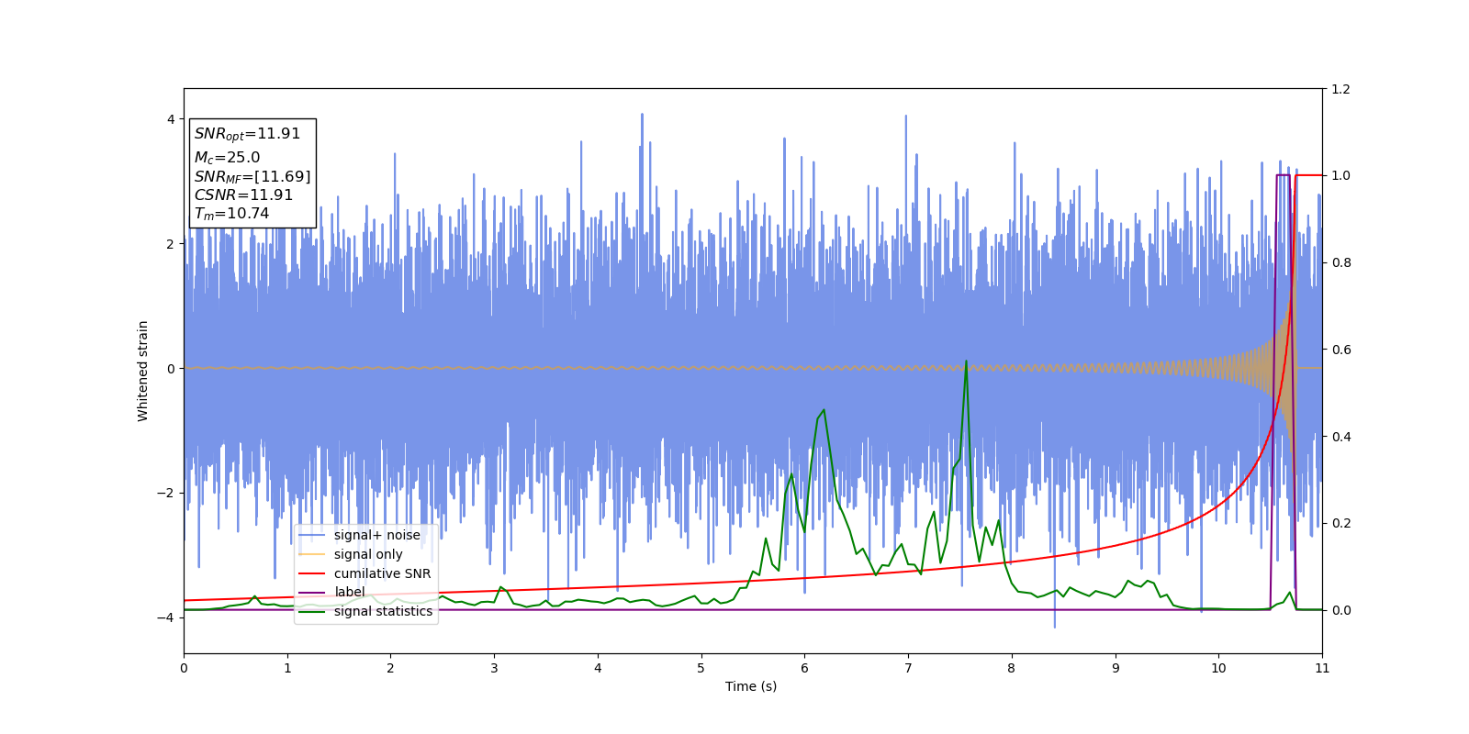Click the x-axis tick label 8
The height and width of the screenshot is (734, 1469).
click(1011, 668)
